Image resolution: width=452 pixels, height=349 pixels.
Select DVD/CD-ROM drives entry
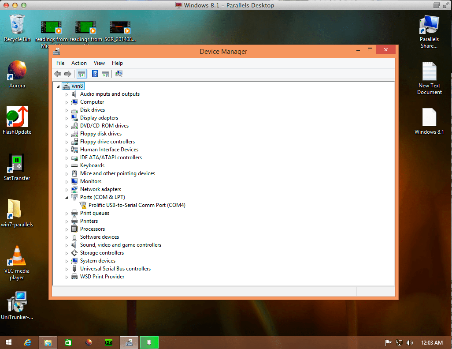[104, 126]
